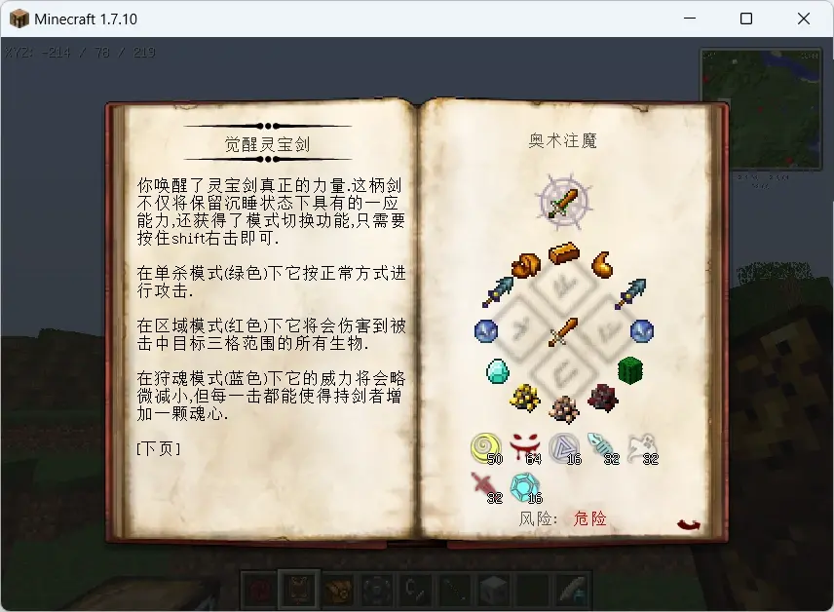Maximize the Minecraft 1.7.10 window
The height and width of the screenshot is (612, 834).
pos(746,19)
